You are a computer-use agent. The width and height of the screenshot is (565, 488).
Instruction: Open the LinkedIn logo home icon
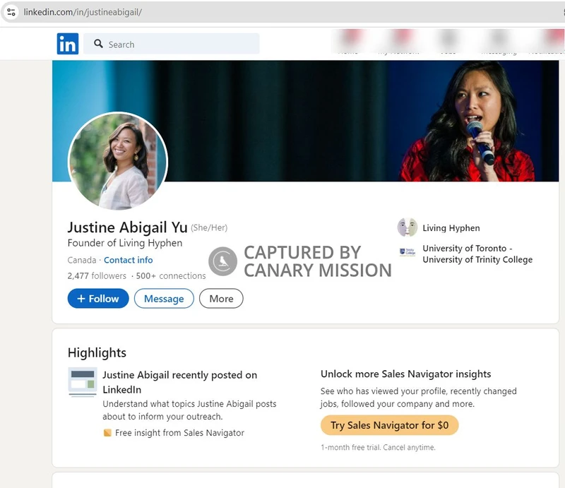(x=67, y=44)
